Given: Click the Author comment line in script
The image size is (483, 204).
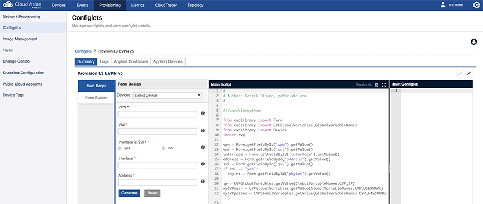Looking at the screenshot, I should tap(264, 96).
